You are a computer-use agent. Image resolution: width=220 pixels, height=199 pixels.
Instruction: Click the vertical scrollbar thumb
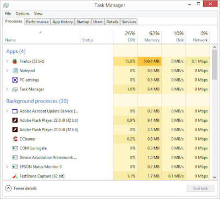click(215, 64)
